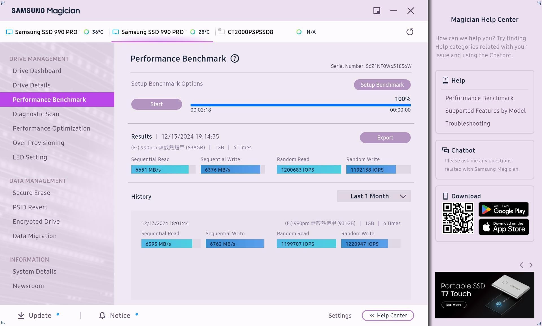Select Performance Benchmark in sidebar

[x=57, y=100]
